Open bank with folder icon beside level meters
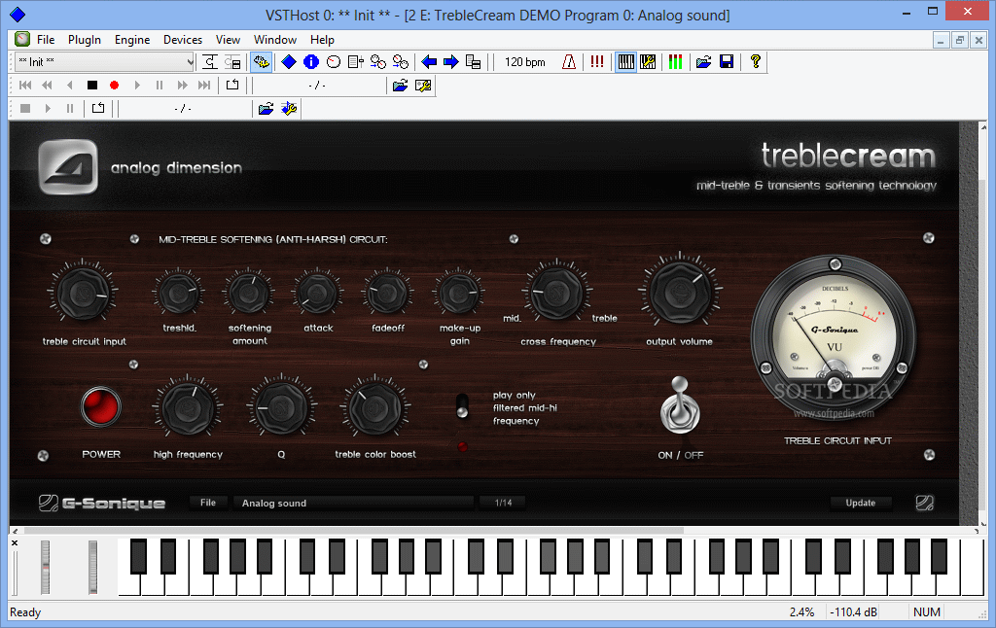Image resolution: width=996 pixels, height=628 pixels. [704, 61]
